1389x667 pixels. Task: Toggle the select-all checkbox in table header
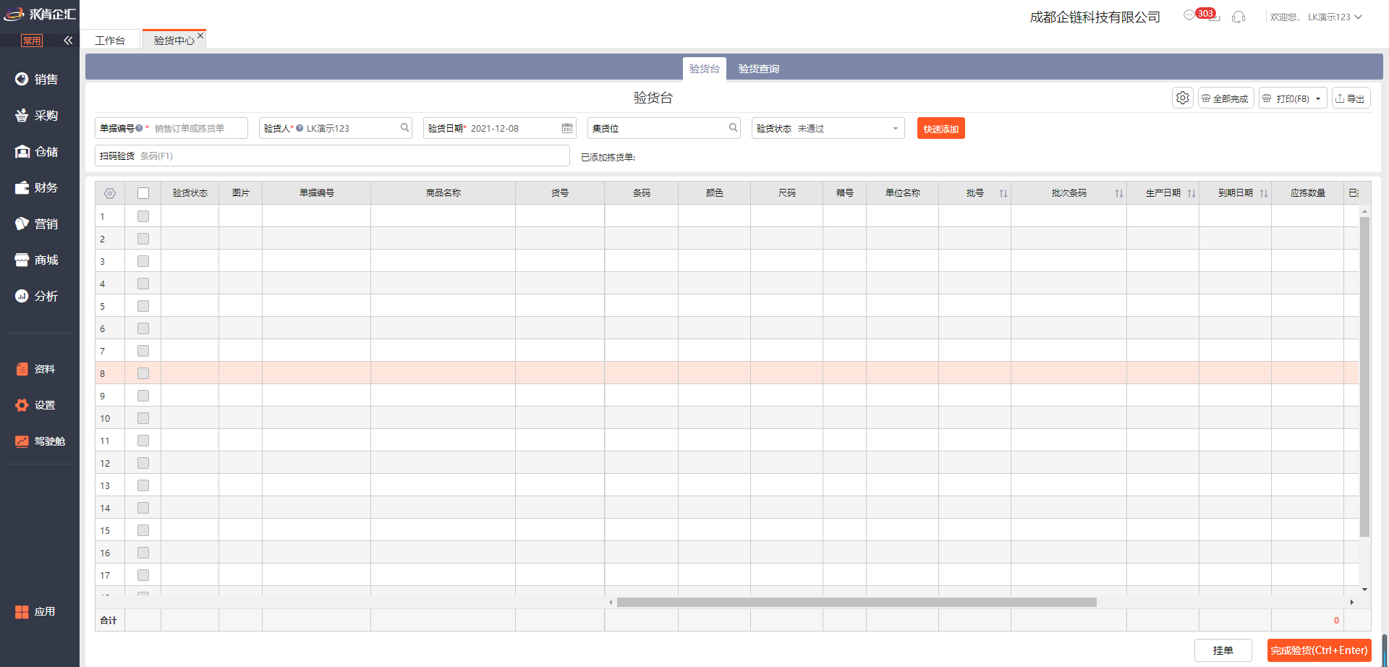(143, 193)
